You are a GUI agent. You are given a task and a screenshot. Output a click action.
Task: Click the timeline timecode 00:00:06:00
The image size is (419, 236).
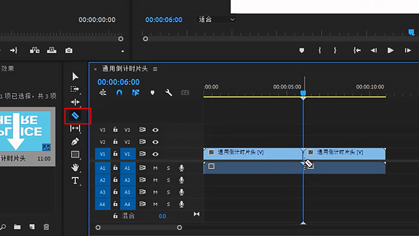tap(118, 82)
